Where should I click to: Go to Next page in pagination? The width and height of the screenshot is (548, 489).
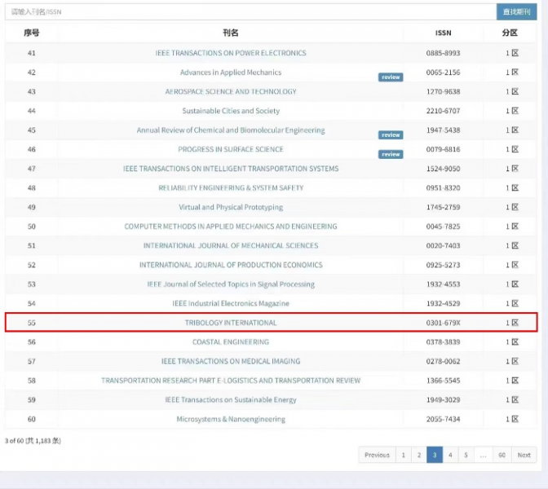(x=524, y=455)
